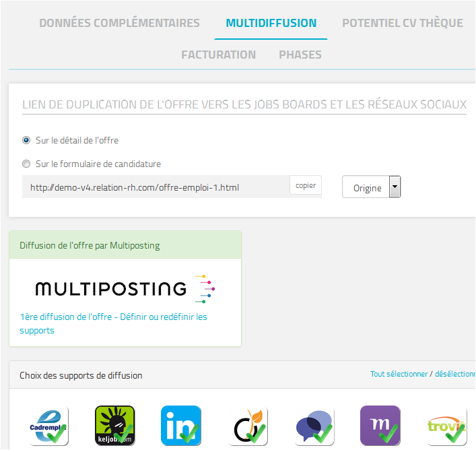This screenshot has width=476, height=450.
Task: Open '1ère diffusion de l'offre' link
Action: click(x=113, y=323)
